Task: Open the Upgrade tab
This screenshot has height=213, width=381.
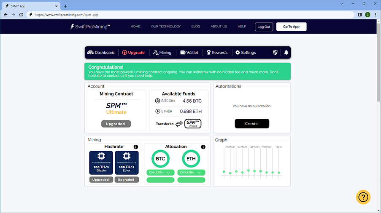Action: point(133,52)
